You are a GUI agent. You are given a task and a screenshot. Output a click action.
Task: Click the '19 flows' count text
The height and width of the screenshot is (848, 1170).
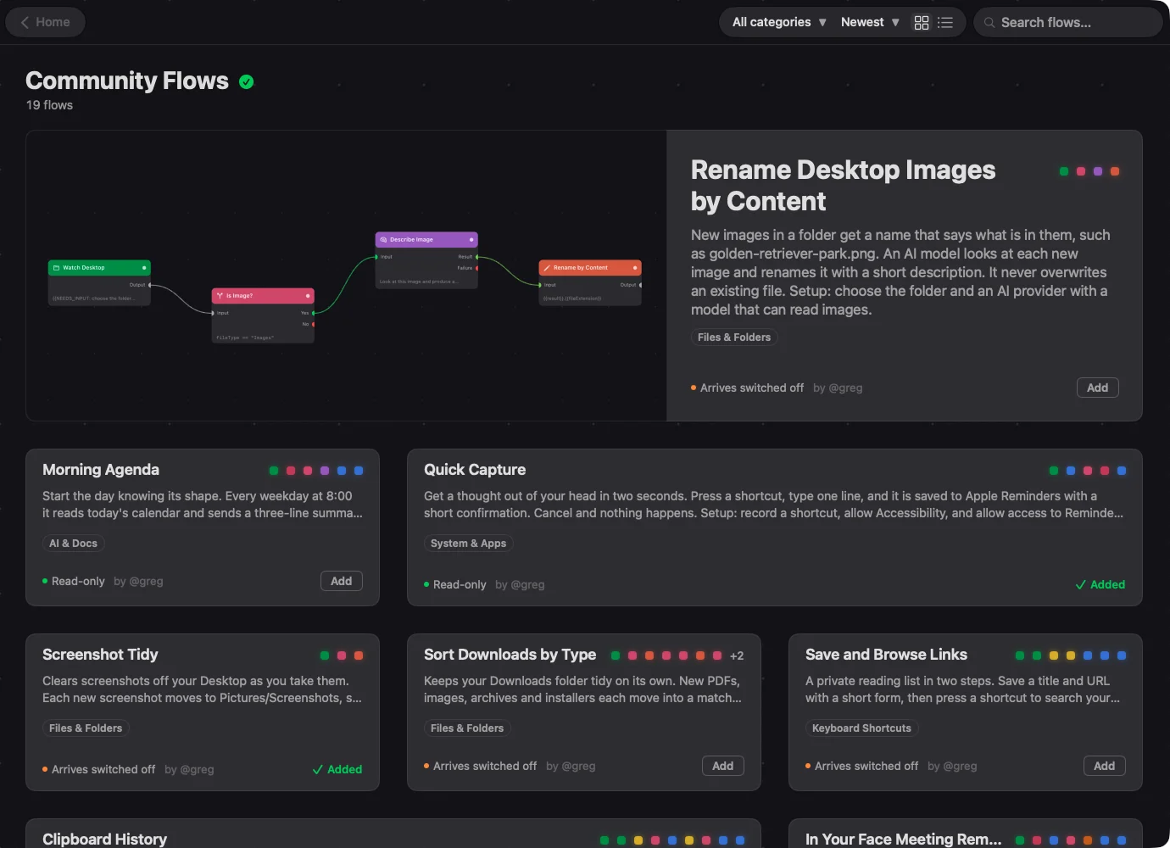49,105
